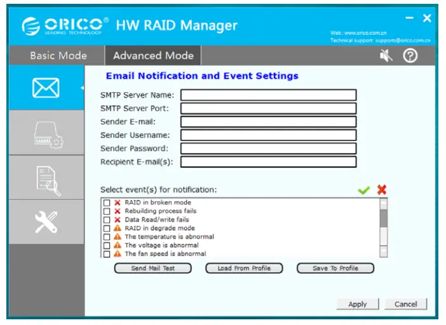Screen dimensions: 446x325
Task: Open help via question mark icon
Action: (x=410, y=55)
